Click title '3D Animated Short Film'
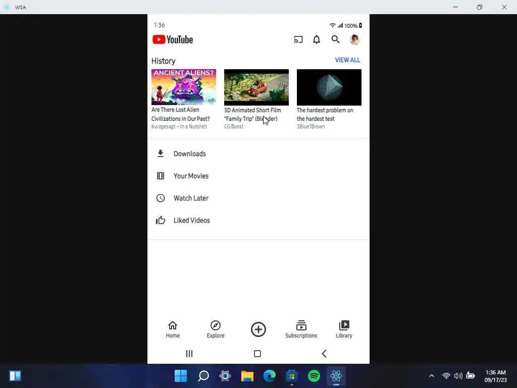The image size is (517, 388). [x=252, y=114]
